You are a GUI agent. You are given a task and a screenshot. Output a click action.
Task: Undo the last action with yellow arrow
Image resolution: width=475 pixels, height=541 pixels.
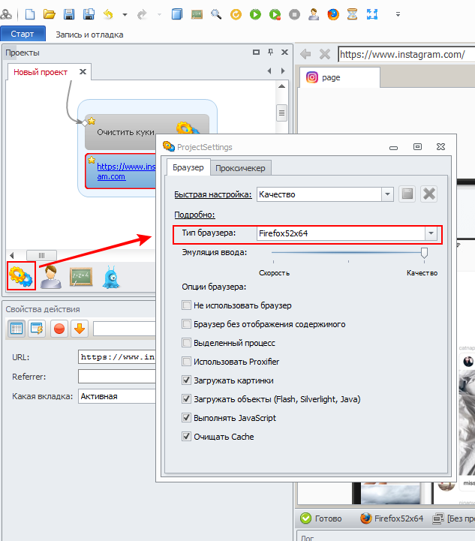click(108, 14)
